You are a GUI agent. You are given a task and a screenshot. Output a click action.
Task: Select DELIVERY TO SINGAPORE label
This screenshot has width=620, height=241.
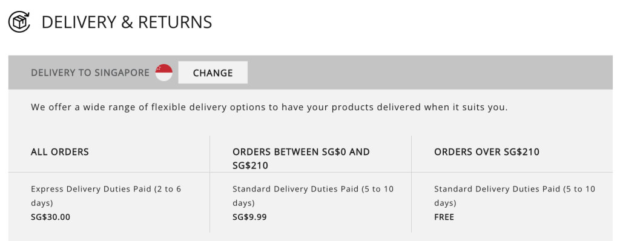click(x=90, y=73)
